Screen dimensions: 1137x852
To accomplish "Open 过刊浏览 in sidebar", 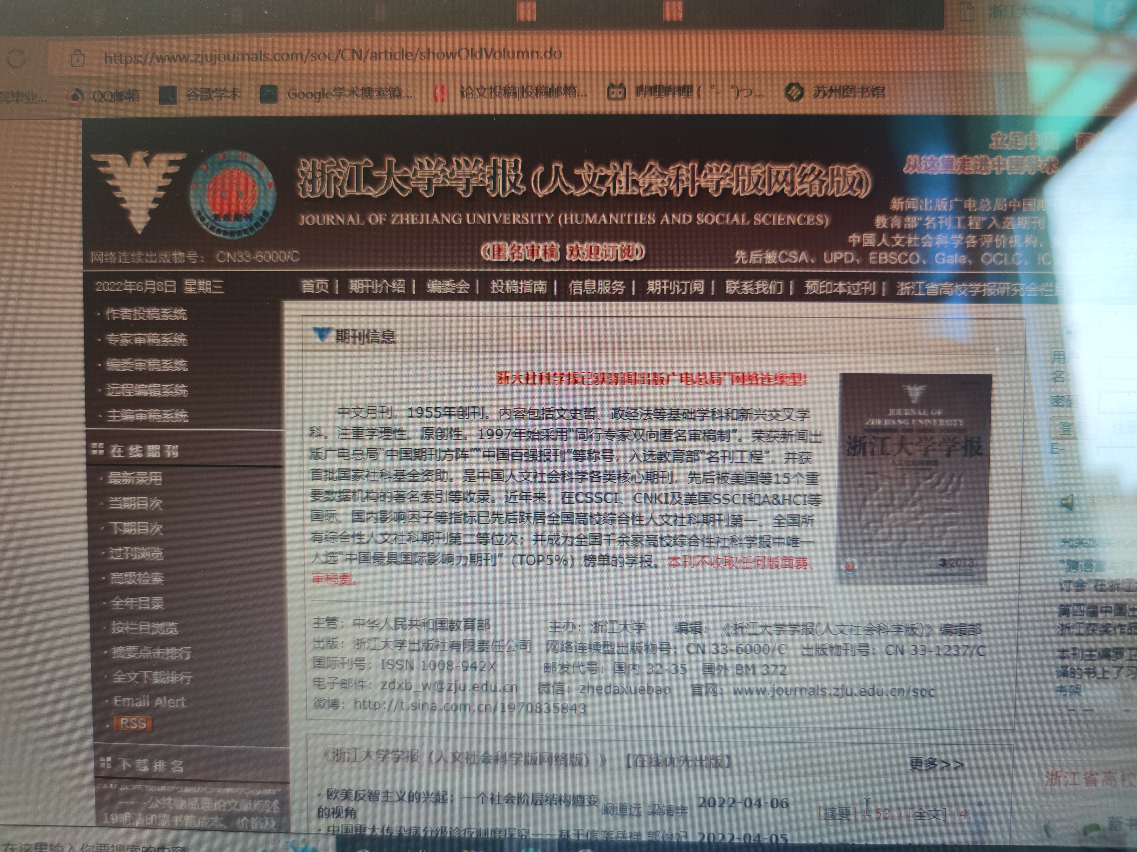I will tap(137, 554).
